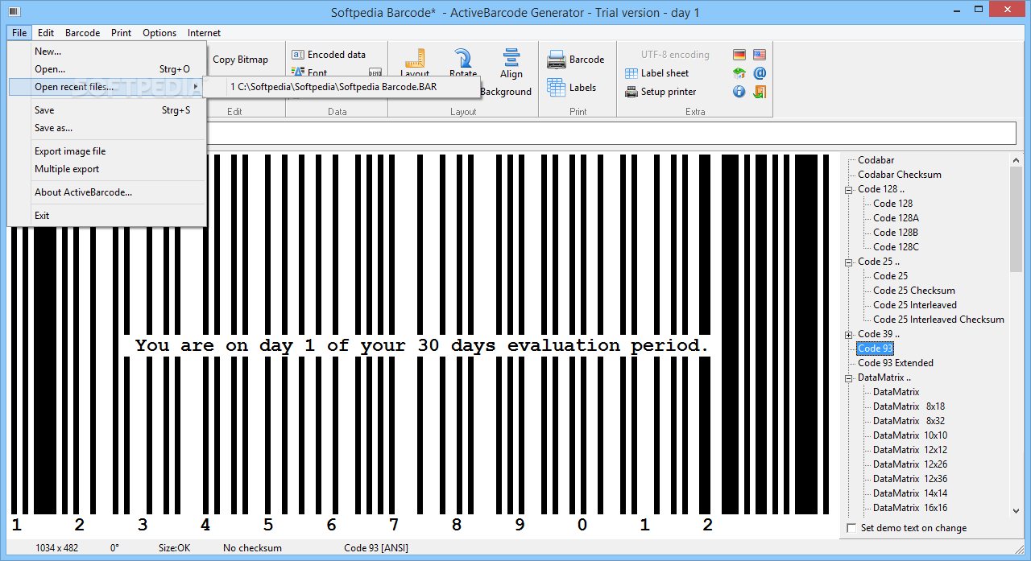Click the small demo icon beside Font
The height and width of the screenshot is (561, 1031).
(375, 73)
